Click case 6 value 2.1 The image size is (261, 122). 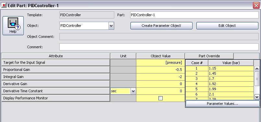click(x=231, y=94)
